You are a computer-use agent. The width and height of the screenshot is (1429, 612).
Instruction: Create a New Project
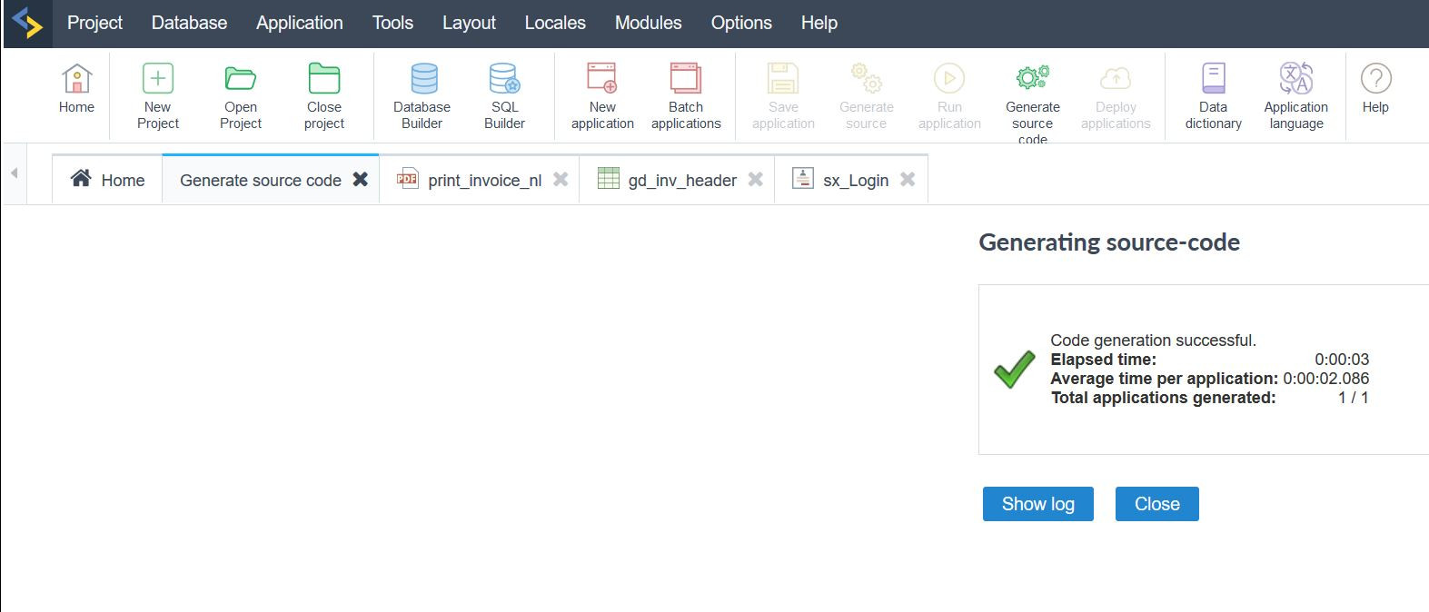158,97
